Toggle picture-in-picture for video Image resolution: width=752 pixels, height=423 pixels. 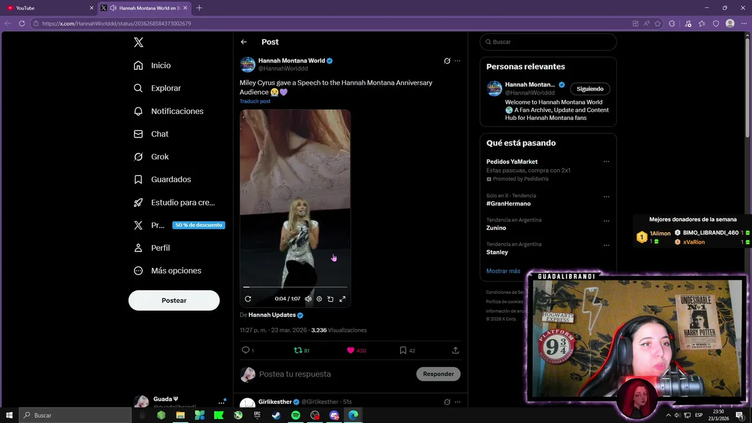click(330, 299)
